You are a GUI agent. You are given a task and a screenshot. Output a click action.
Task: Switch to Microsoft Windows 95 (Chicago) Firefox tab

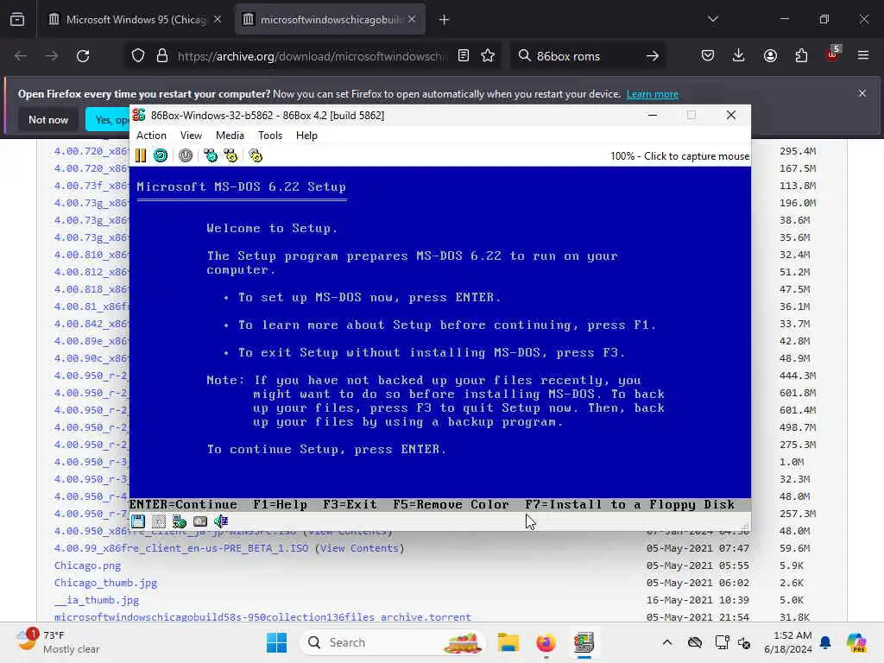(136, 20)
